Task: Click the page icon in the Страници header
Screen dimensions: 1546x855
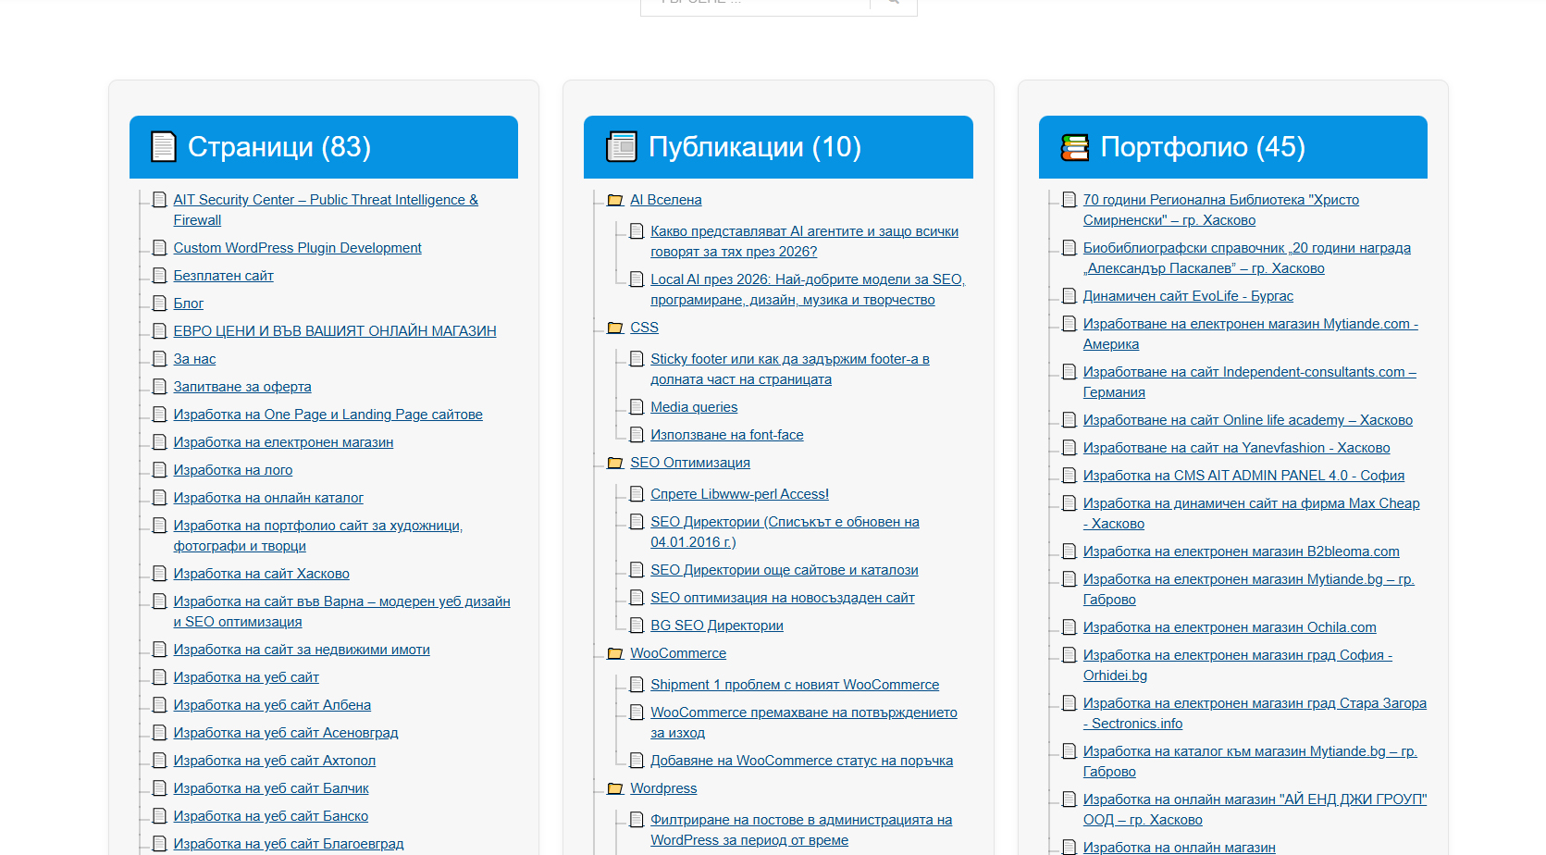Action: pos(163,146)
